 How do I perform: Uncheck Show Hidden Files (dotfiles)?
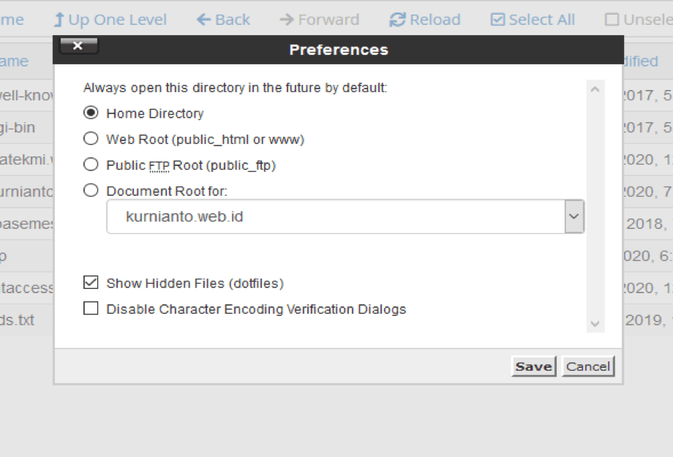point(91,282)
